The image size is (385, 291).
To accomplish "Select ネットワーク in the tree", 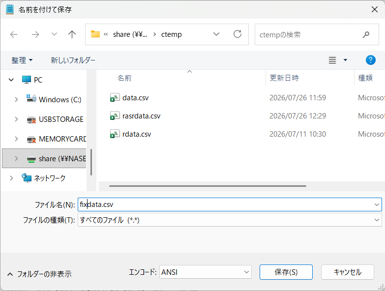I will [x=43, y=178].
